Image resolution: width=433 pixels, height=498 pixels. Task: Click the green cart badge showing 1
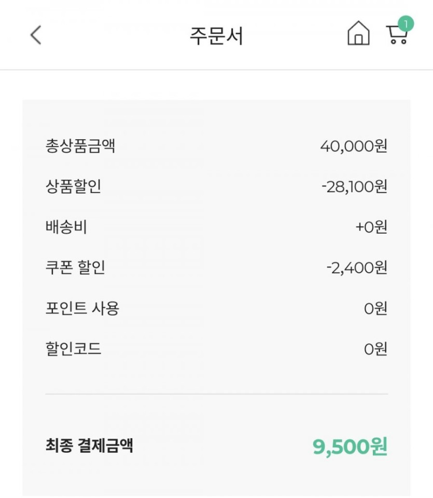coord(406,23)
